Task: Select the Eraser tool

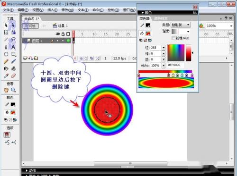Action: (x=13, y=76)
